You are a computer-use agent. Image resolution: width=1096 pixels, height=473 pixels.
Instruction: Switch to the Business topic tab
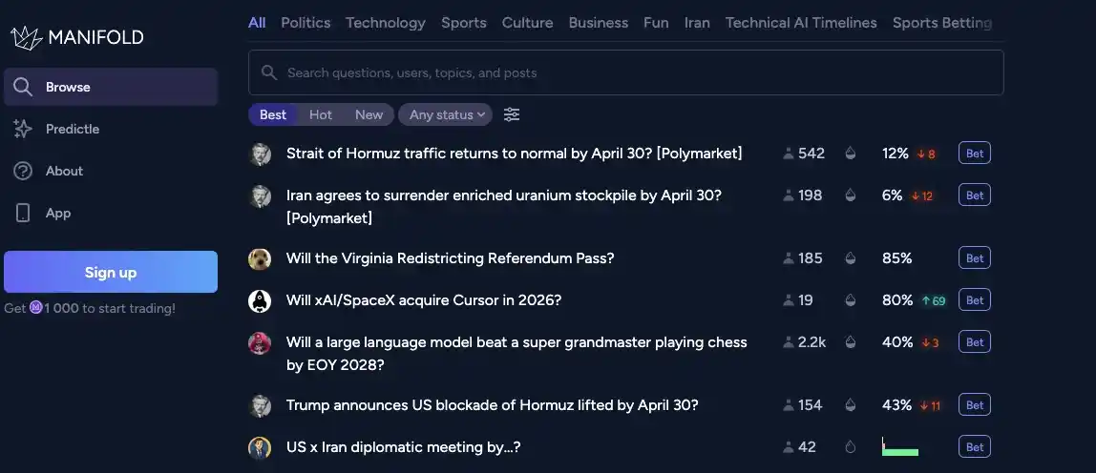(x=599, y=22)
